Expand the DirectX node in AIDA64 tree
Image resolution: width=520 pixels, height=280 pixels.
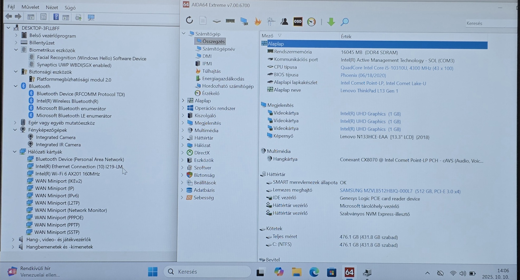pos(182,153)
